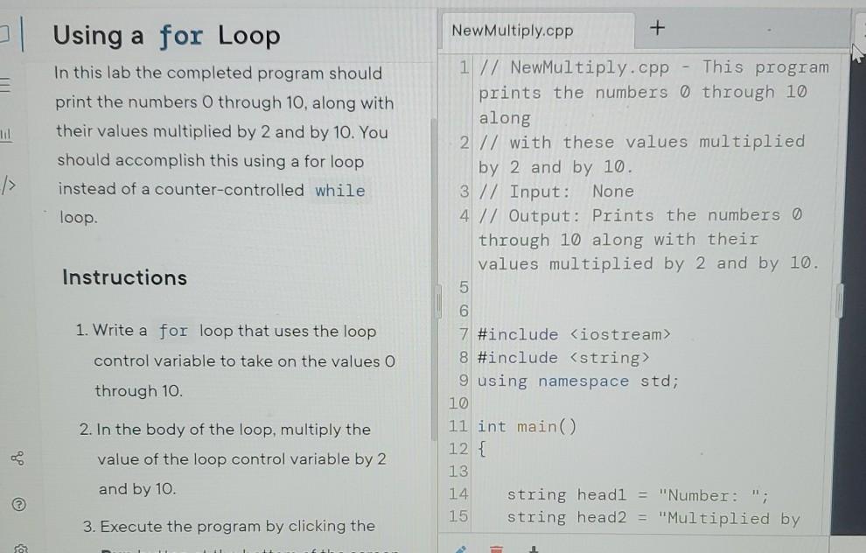Screen dimensions: 866x553
Task: Click the instructions pane vertical scrollbar
Action: tap(434, 279)
